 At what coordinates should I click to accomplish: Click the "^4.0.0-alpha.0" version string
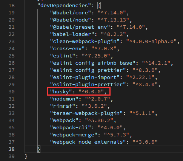[x=151, y=42]
